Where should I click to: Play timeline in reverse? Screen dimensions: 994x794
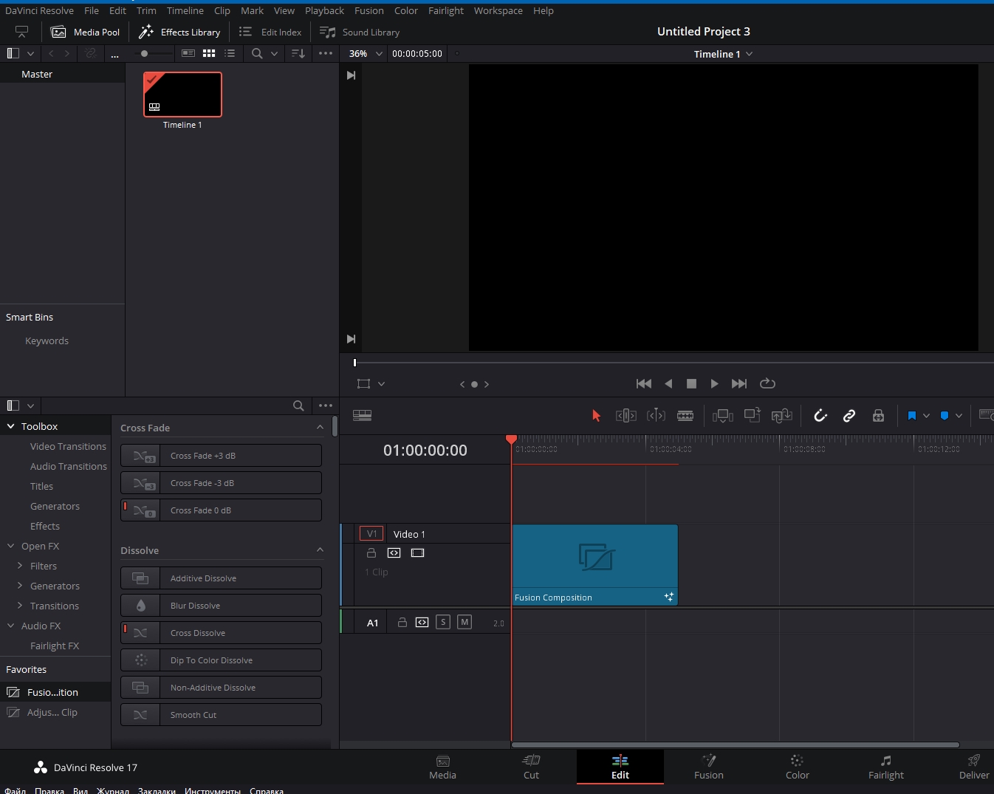click(x=668, y=383)
